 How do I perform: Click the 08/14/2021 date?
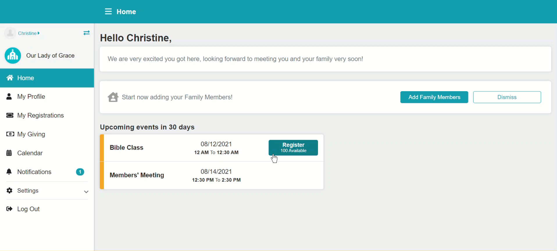click(x=216, y=172)
